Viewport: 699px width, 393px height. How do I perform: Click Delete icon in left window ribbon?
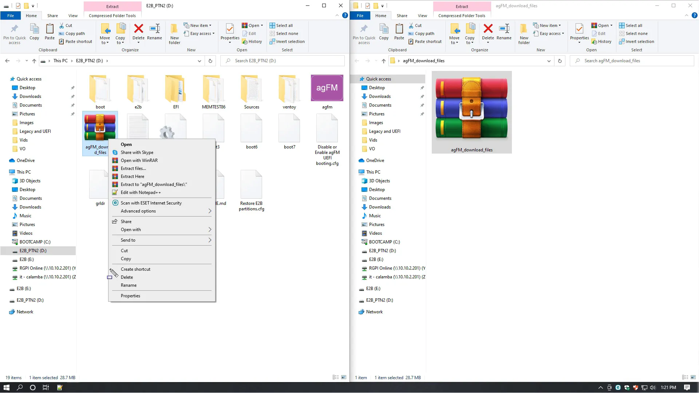pos(138,29)
